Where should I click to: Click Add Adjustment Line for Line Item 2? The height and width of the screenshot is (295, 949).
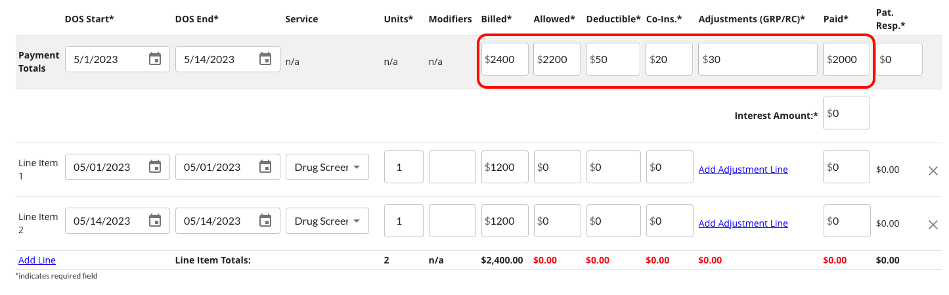click(743, 223)
